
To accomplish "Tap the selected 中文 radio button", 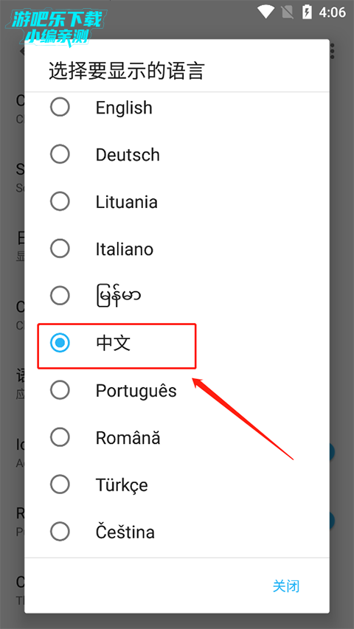I will [60, 343].
